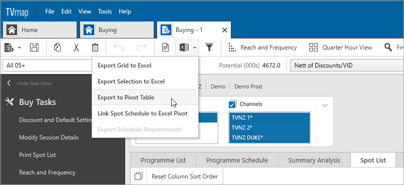404x185 pixels.
Task: Open Quarter Hour View from toolbar
Action: [x=340, y=47]
